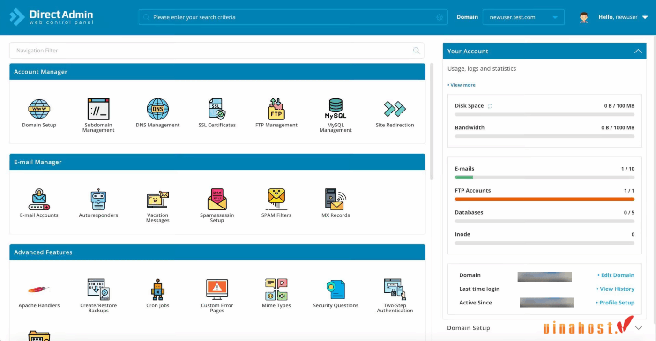Open SPAM Filters icon

coord(276,199)
